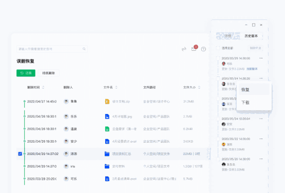This screenshot has height=193, width=285.
Task: Click the blue 当前版本 link
Action: (x=252, y=69)
